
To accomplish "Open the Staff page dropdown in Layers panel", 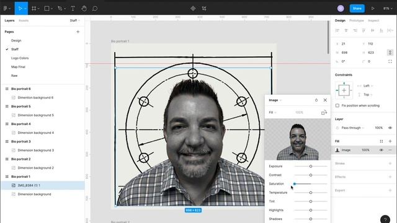I will click(x=74, y=20).
